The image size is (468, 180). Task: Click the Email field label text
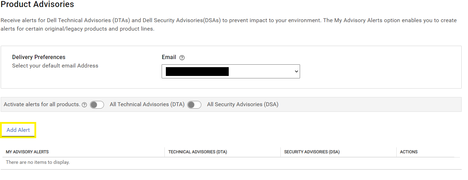coord(169,57)
